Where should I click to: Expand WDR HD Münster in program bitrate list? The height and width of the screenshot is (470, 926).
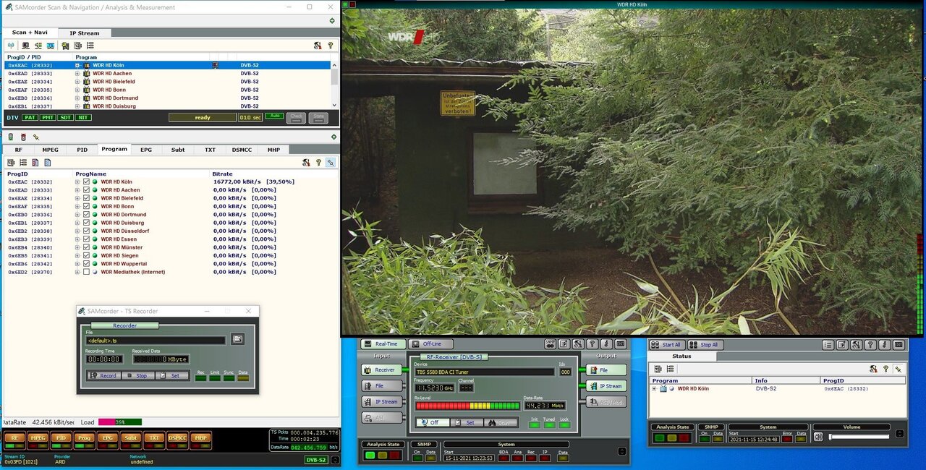click(x=77, y=247)
